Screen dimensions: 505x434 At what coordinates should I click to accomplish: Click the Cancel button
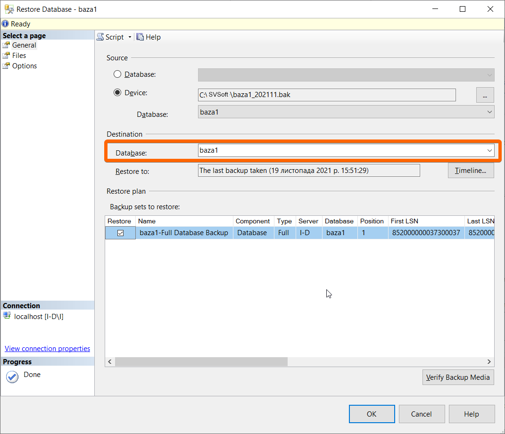[x=422, y=414]
